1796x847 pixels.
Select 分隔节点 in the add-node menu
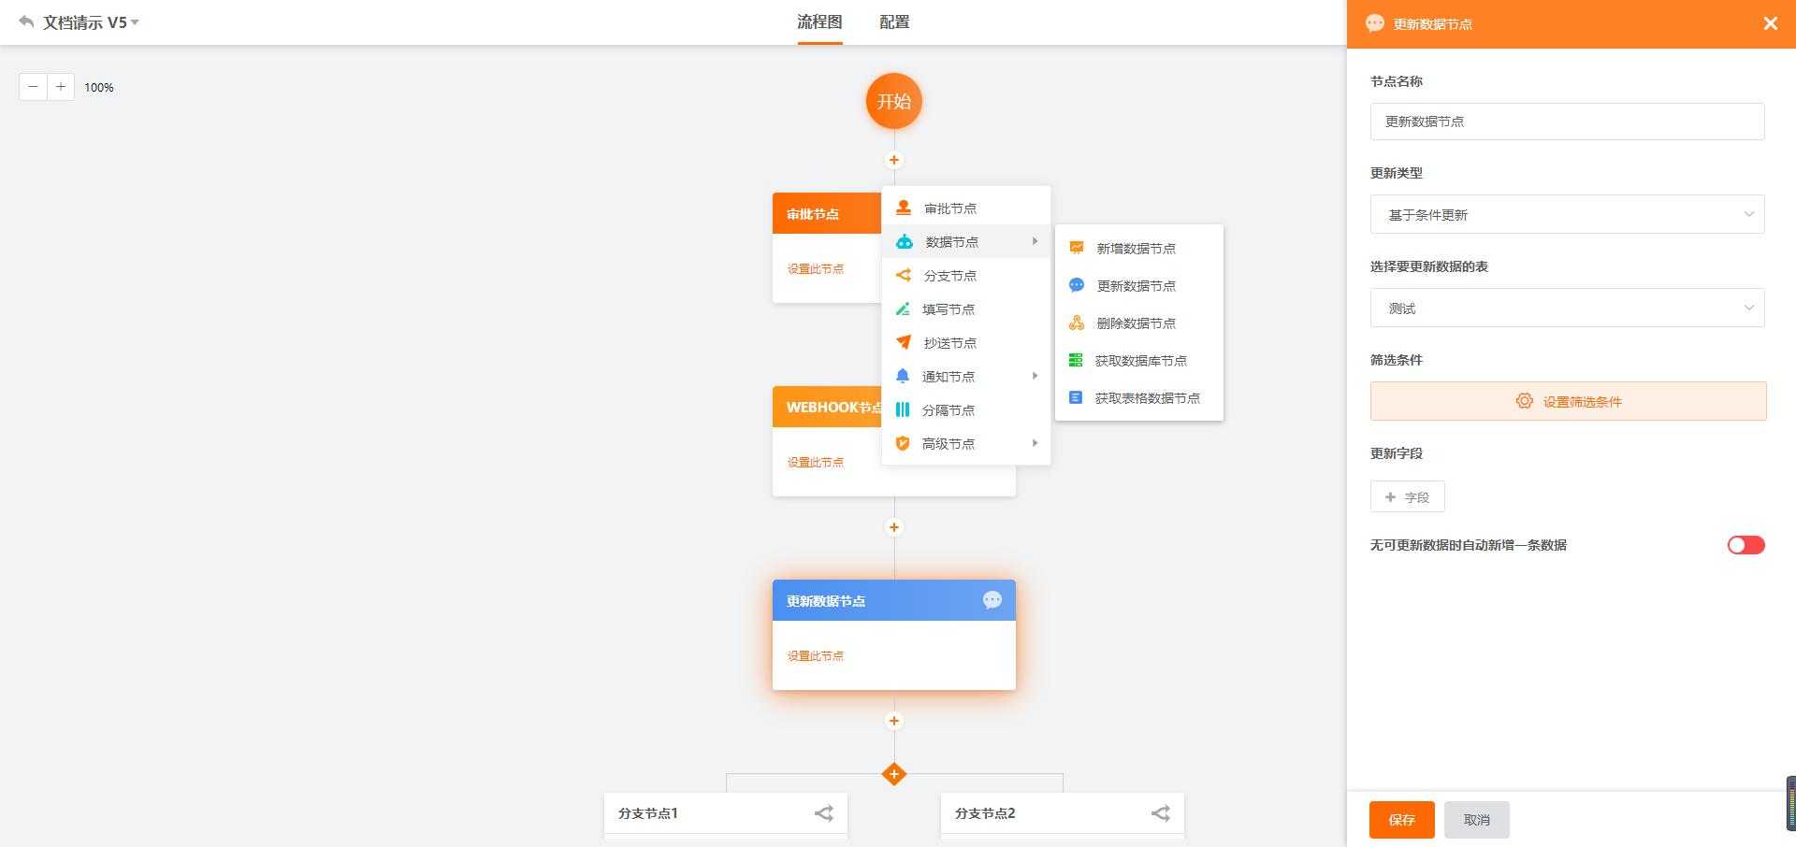[x=966, y=410]
